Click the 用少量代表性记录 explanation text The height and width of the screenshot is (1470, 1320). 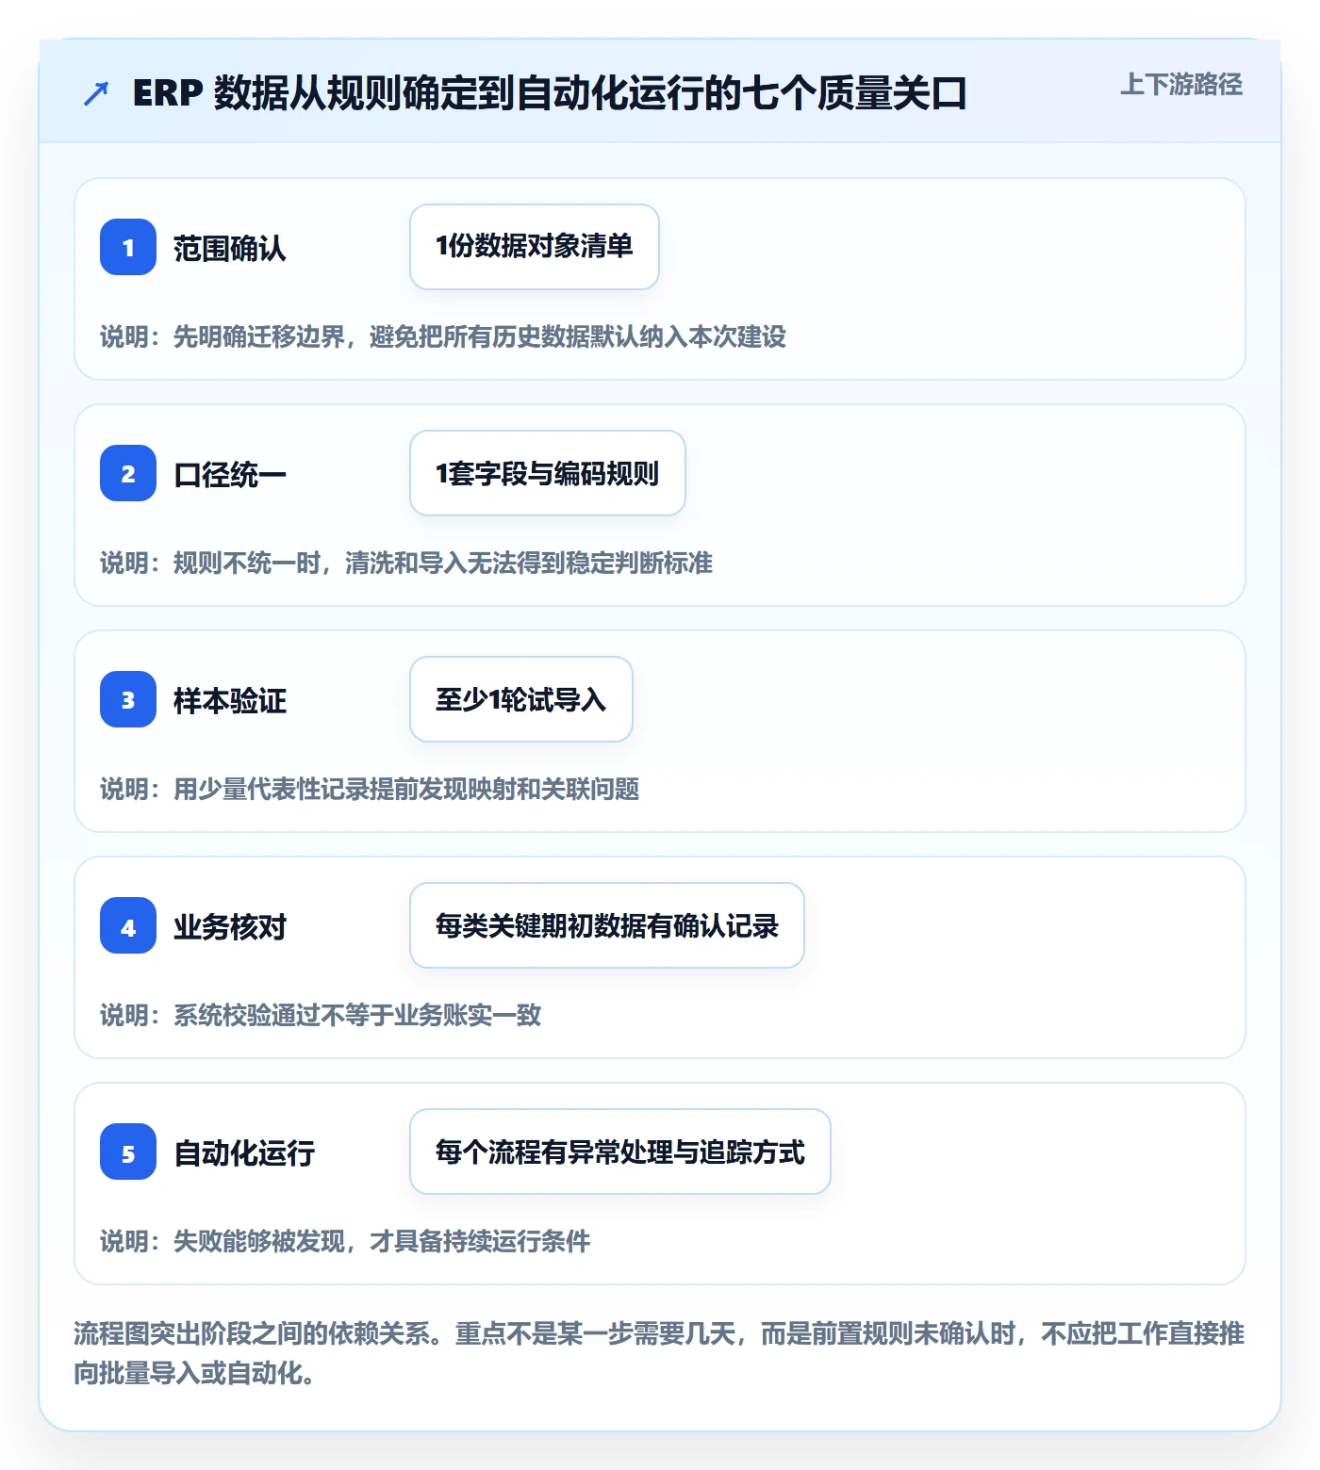(x=370, y=789)
